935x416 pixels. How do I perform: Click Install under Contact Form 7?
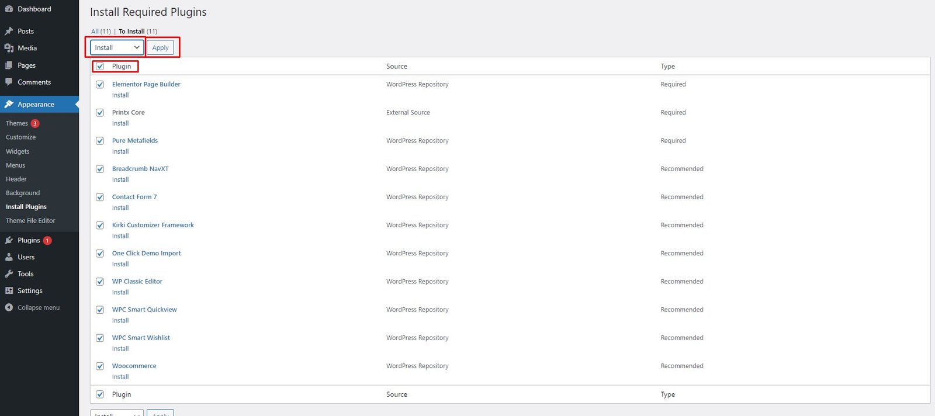[x=120, y=208]
